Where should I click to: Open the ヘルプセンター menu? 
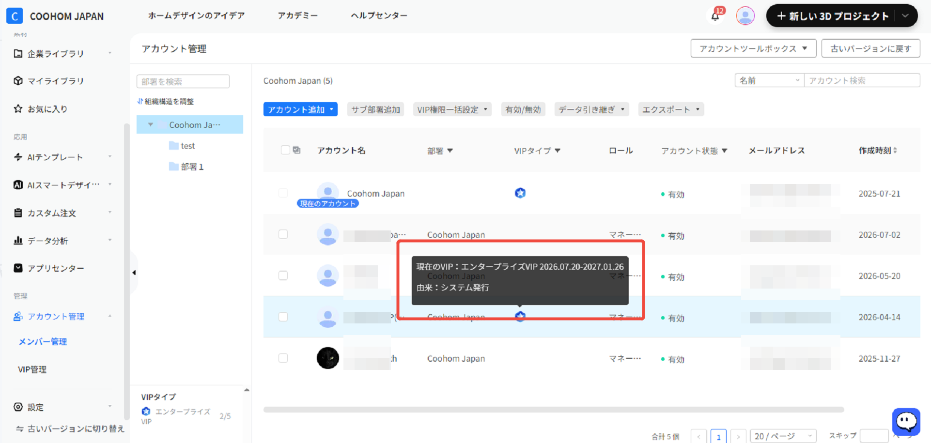(x=379, y=15)
